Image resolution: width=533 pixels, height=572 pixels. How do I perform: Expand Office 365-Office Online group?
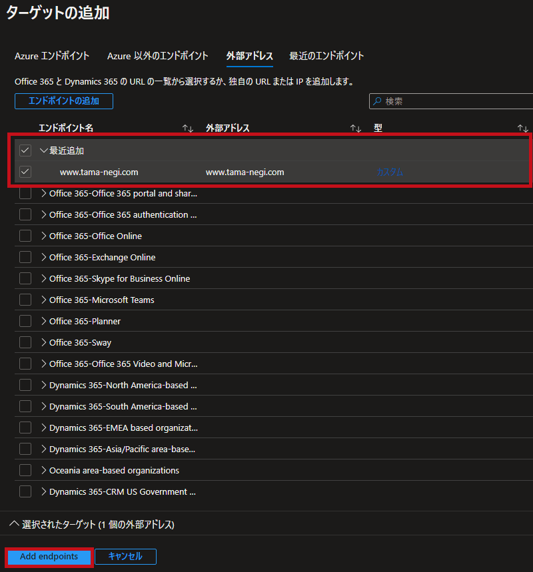coord(44,236)
